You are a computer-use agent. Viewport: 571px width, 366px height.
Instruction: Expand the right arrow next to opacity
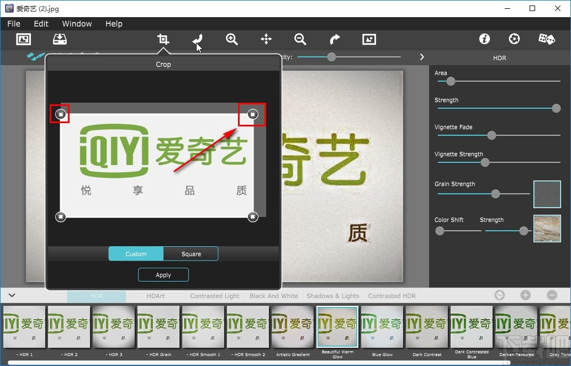tap(422, 57)
